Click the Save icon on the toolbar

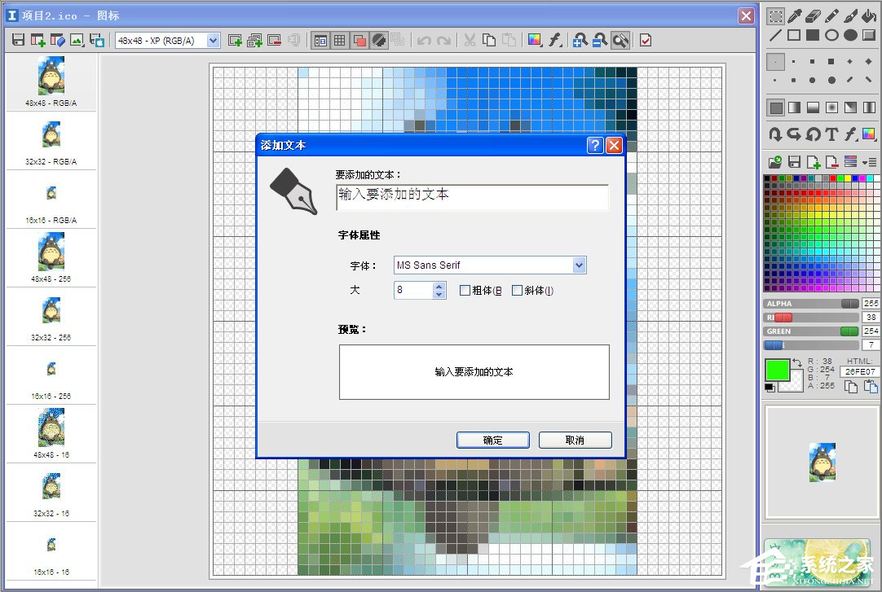point(17,39)
